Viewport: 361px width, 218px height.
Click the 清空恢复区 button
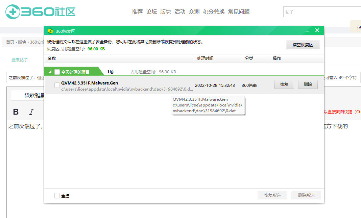303,45
